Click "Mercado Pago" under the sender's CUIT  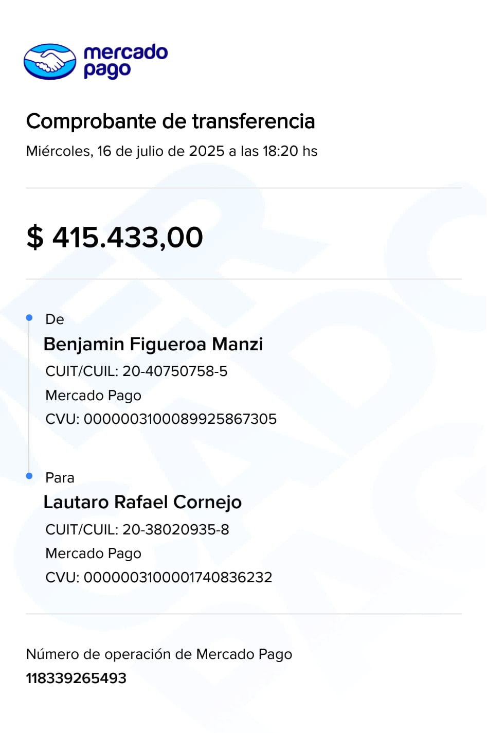[93, 396]
